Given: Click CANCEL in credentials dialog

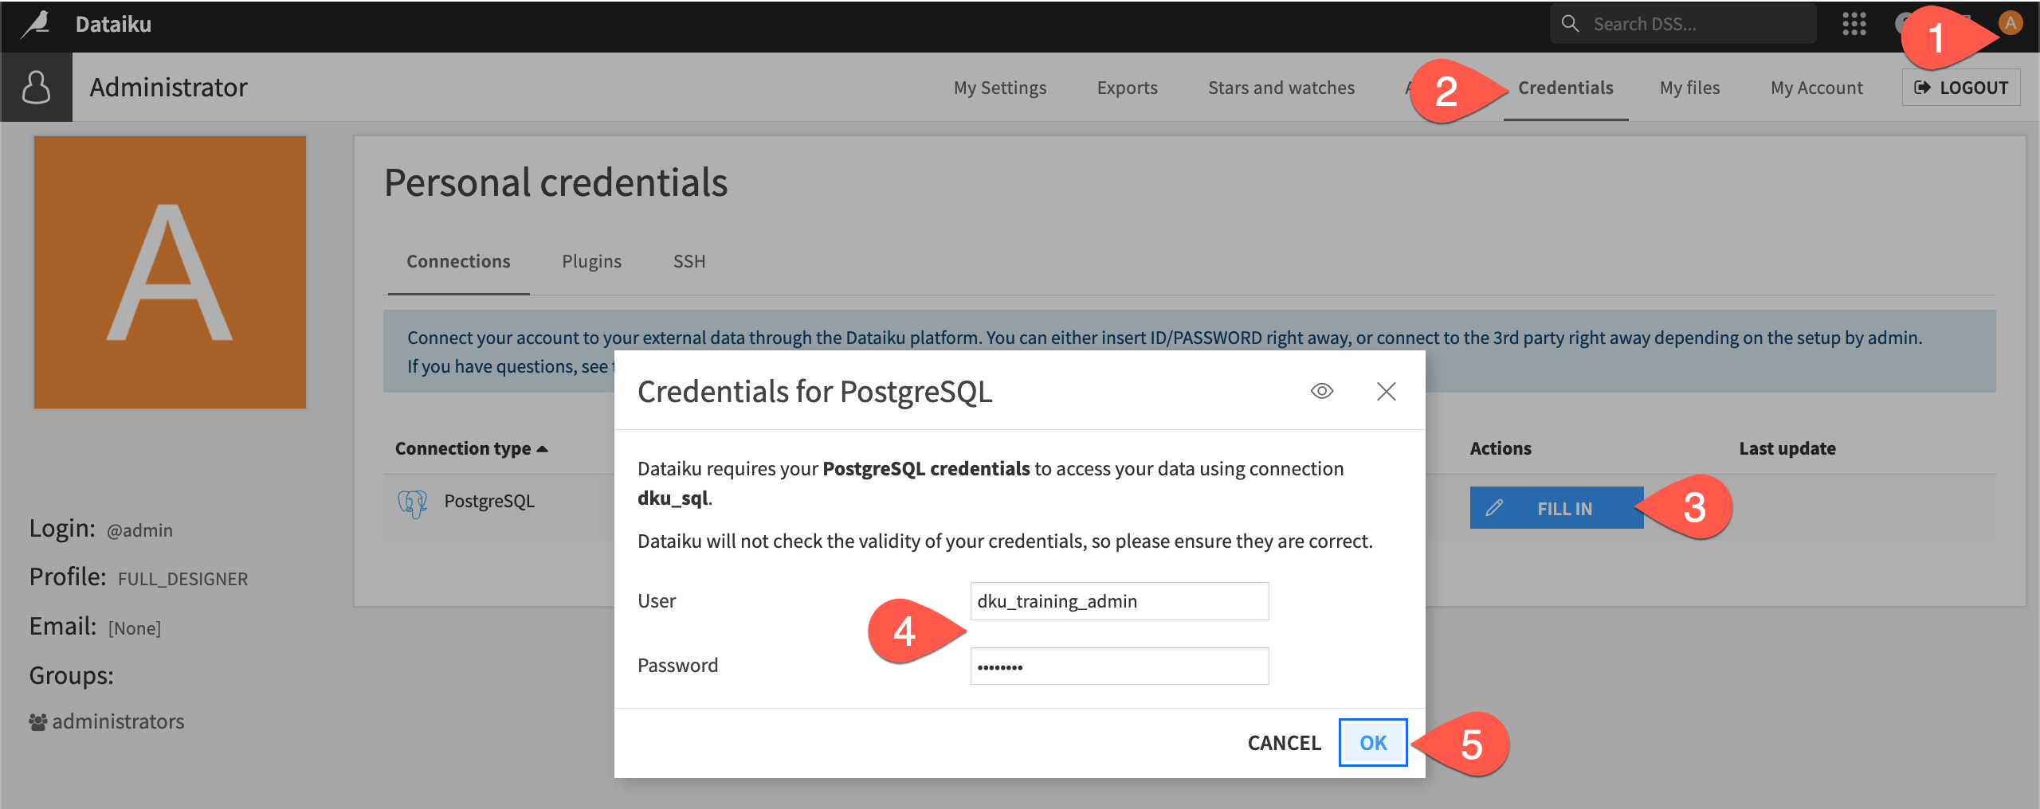Looking at the screenshot, I should coord(1284,742).
